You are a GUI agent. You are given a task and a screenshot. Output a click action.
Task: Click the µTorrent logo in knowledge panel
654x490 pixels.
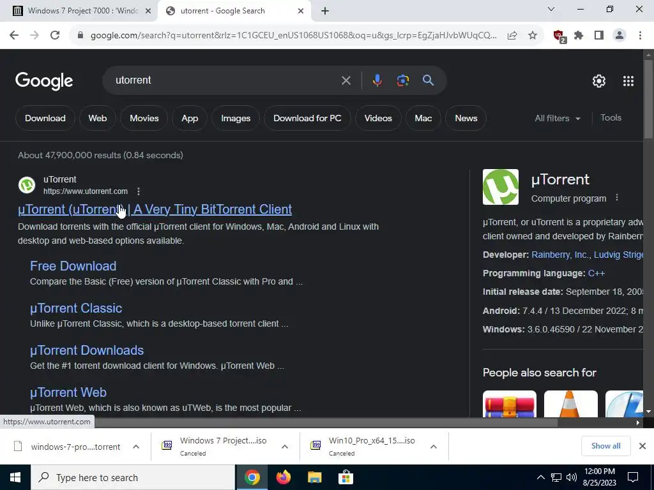point(501,187)
